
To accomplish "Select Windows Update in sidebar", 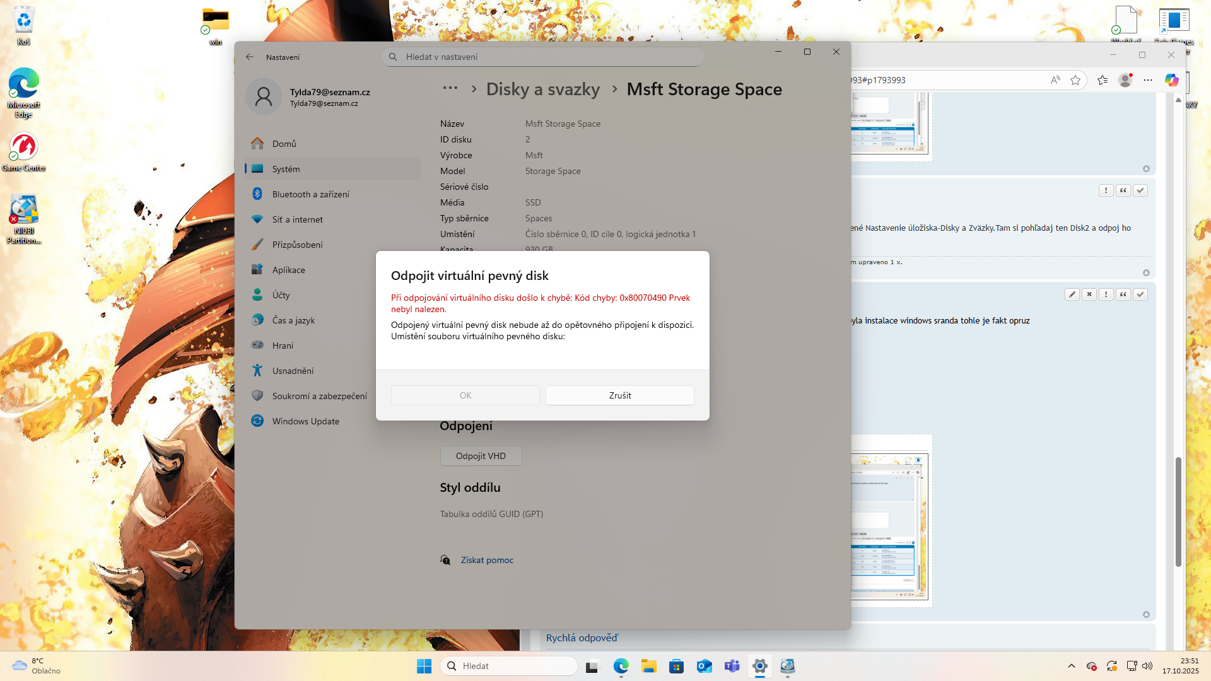I will tap(305, 421).
